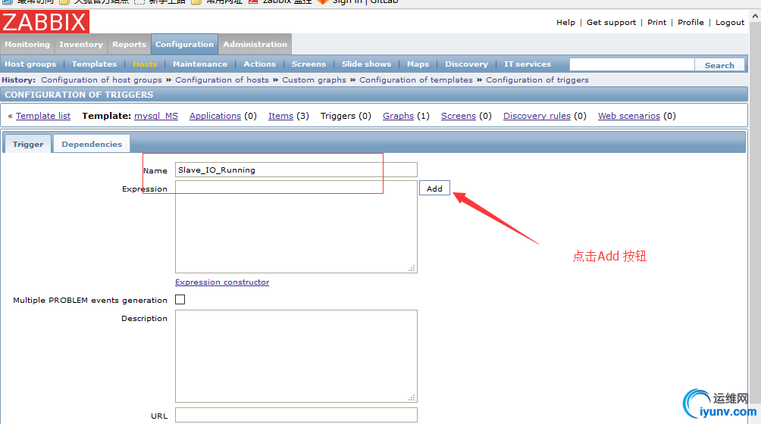
Task: Open history link Custom graphs
Action: pyautogui.click(x=314, y=80)
